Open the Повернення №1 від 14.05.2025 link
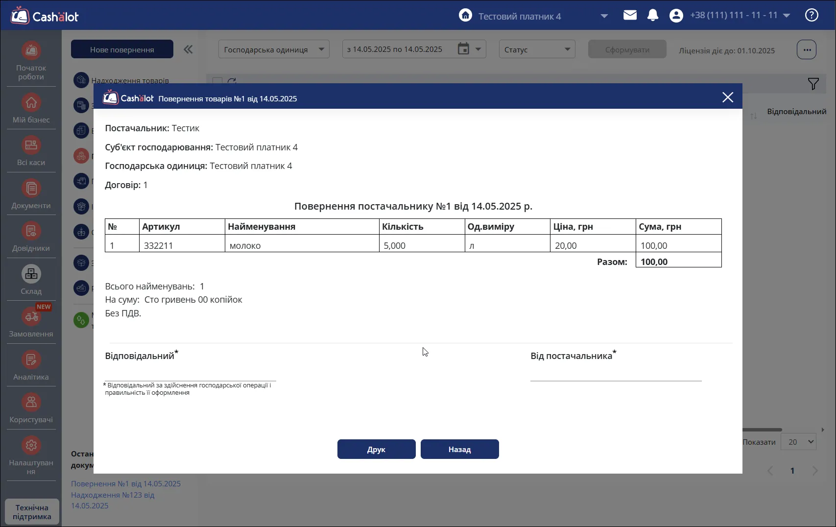Image resolution: width=836 pixels, height=527 pixels. pyautogui.click(x=126, y=483)
